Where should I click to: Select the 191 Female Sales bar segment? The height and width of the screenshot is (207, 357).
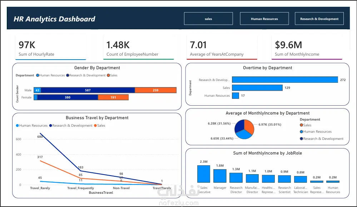[113, 97]
